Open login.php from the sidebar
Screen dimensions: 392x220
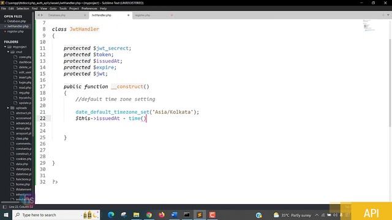(25, 82)
